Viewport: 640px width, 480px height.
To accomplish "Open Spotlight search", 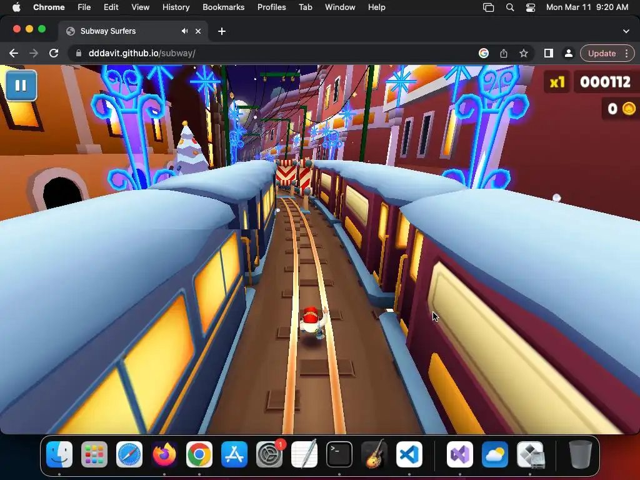I will click(510, 7).
